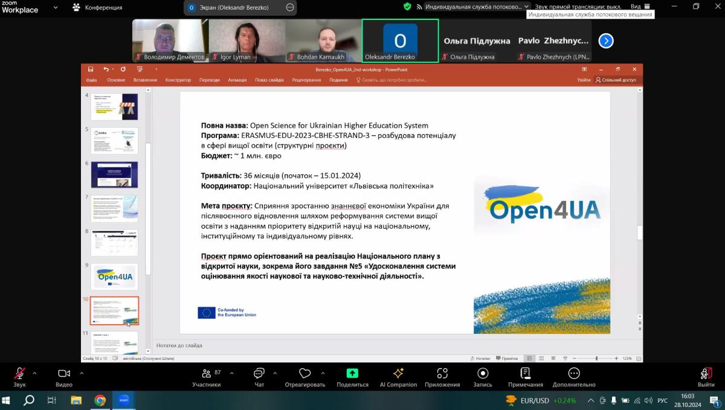Screen dimensions: 725x410
Task: Click the green encryption shield icon
Action: pos(407,7)
